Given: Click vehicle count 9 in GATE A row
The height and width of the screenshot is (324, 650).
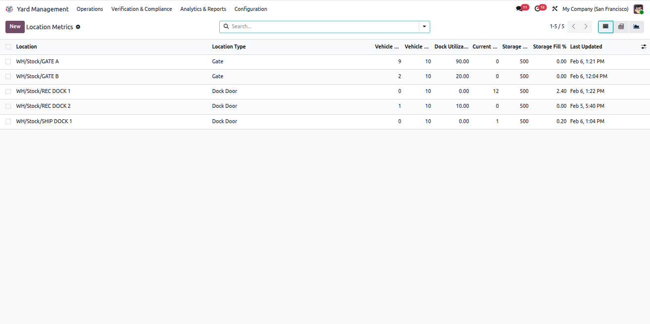Looking at the screenshot, I should point(400,62).
